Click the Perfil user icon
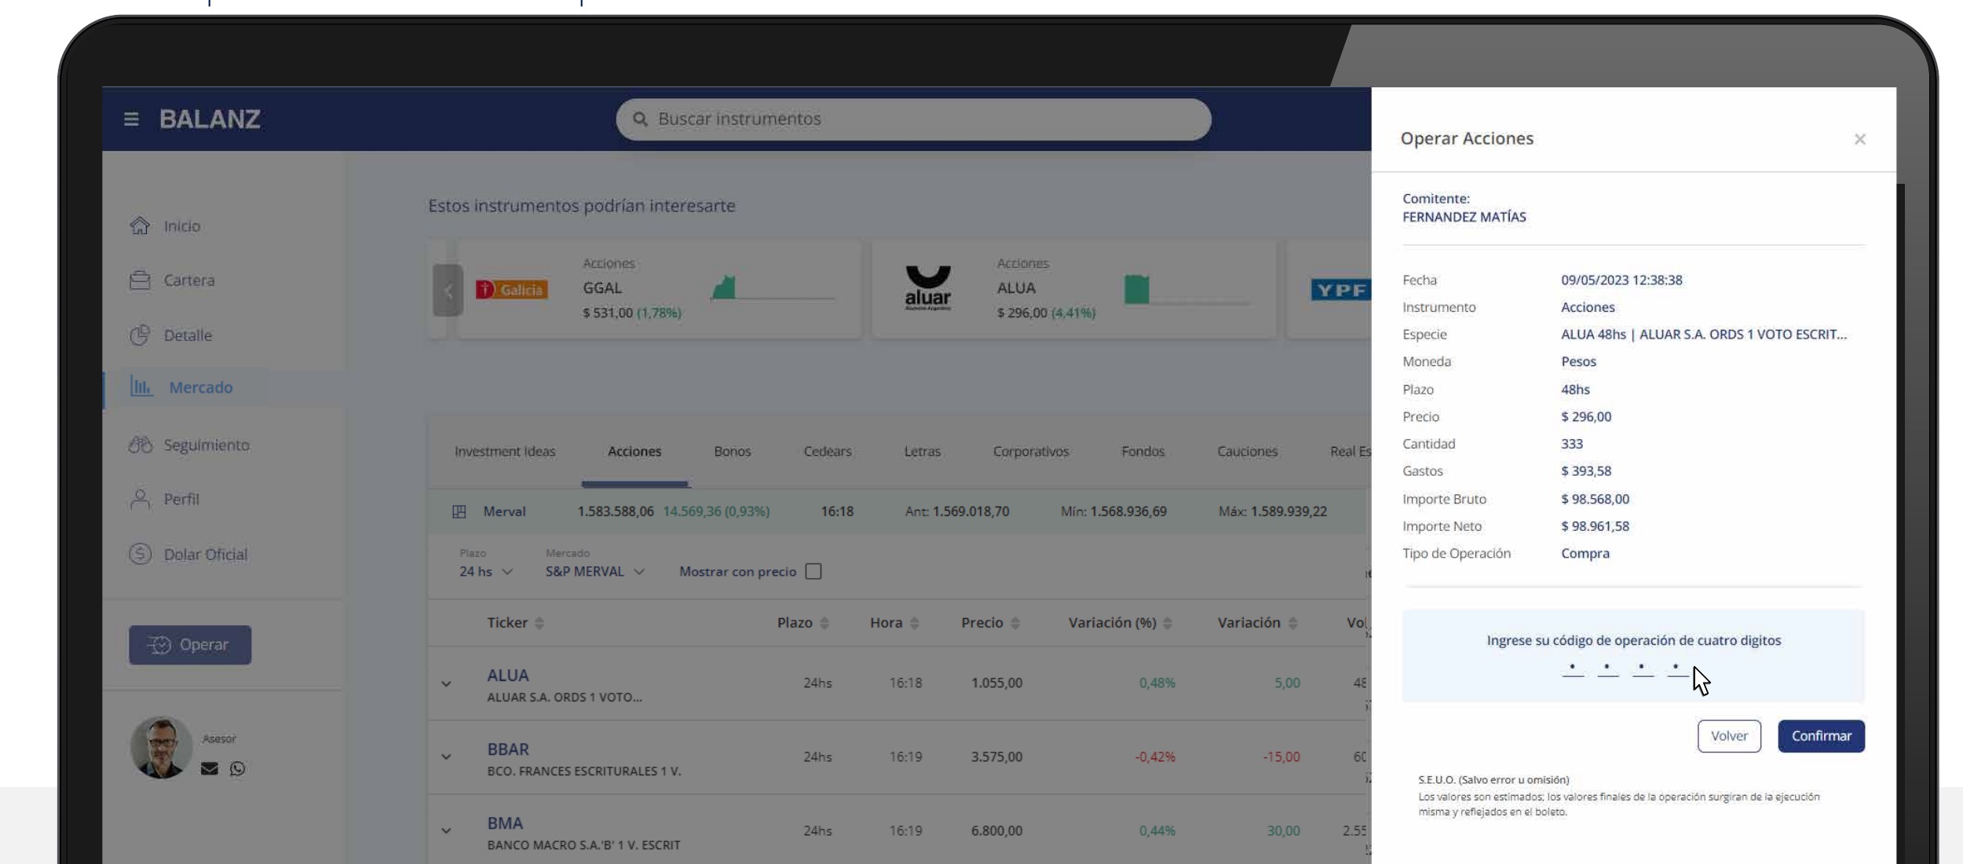This screenshot has width=1963, height=864. [x=140, y=500]
